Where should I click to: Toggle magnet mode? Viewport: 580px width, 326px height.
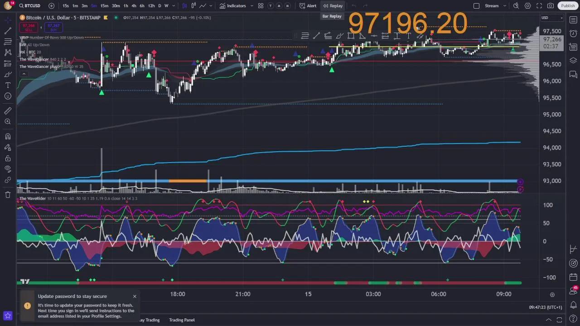[8, 136]
